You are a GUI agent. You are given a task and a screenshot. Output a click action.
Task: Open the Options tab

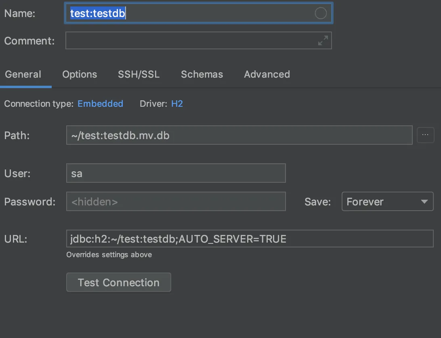pyautogui.click(x=80, y=74)
